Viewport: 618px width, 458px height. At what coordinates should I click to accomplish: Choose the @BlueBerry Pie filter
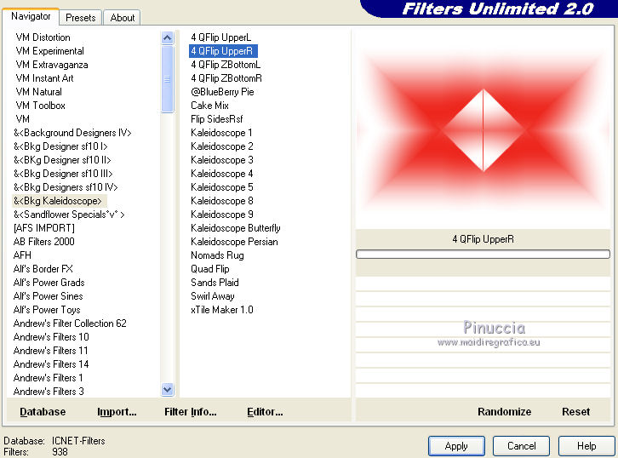coord(222,92)
